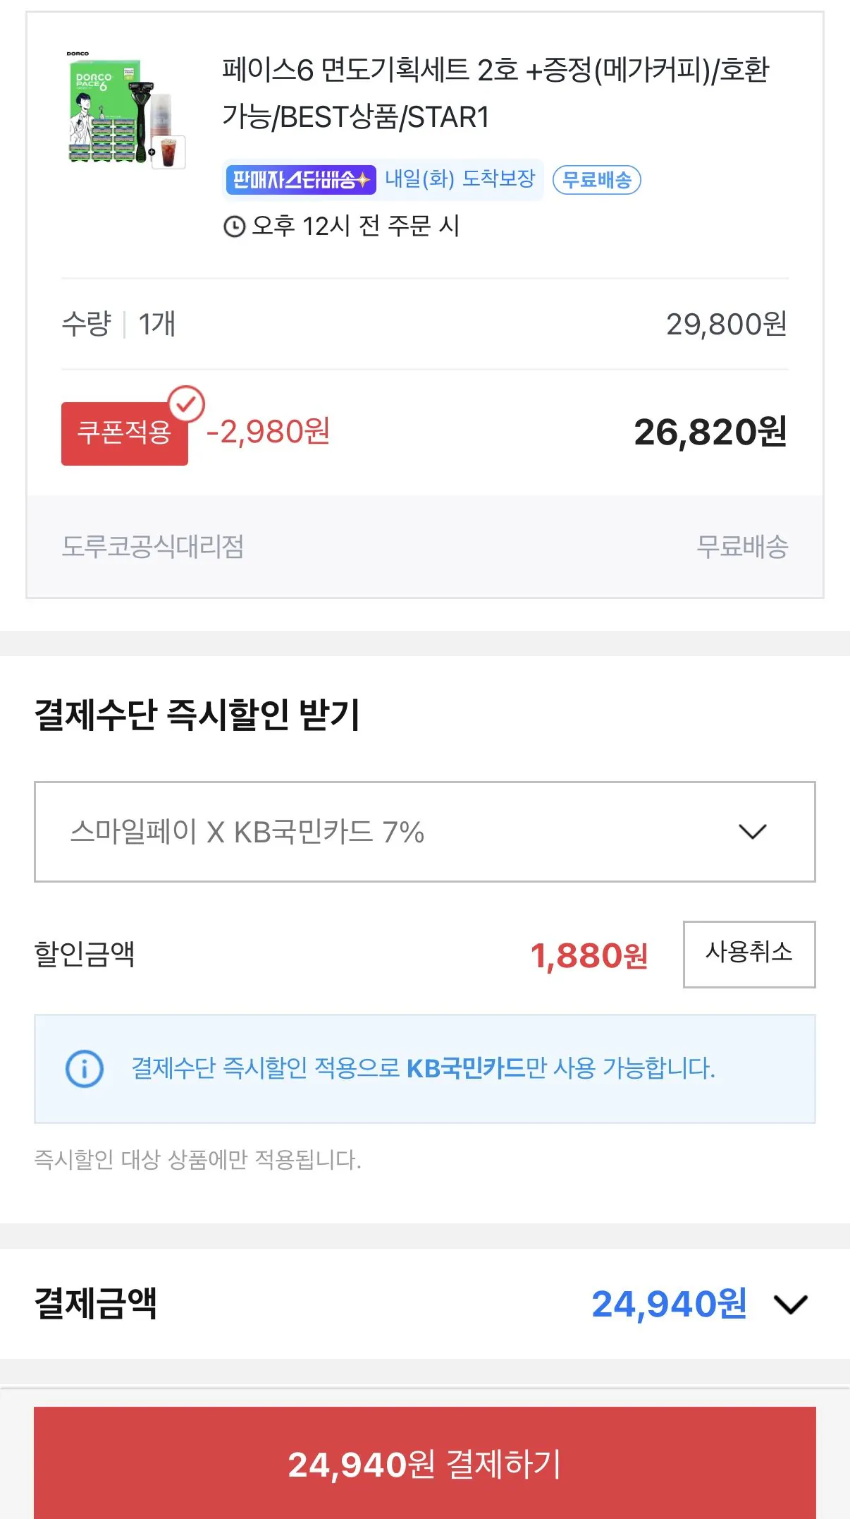Tap the red 1,880원 discount amount

(589, 955)
